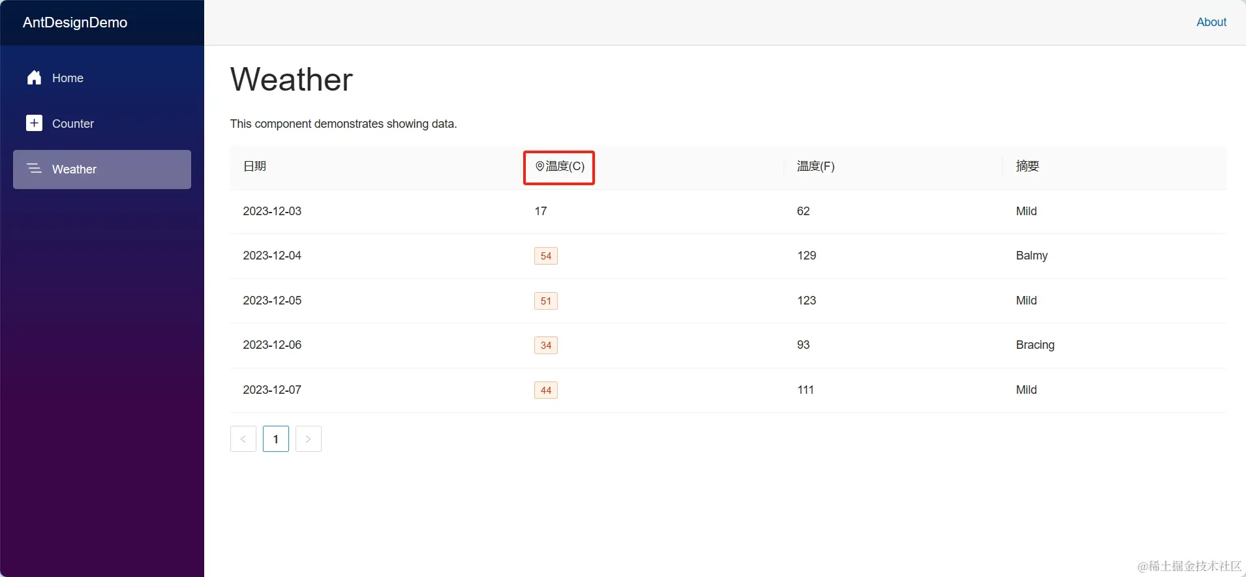Click the date 2023-12-04

[272, 256]
